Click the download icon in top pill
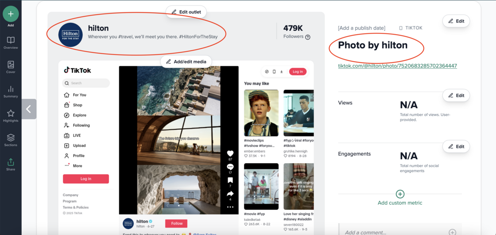The image size is (496, 235). click(282, 71)
